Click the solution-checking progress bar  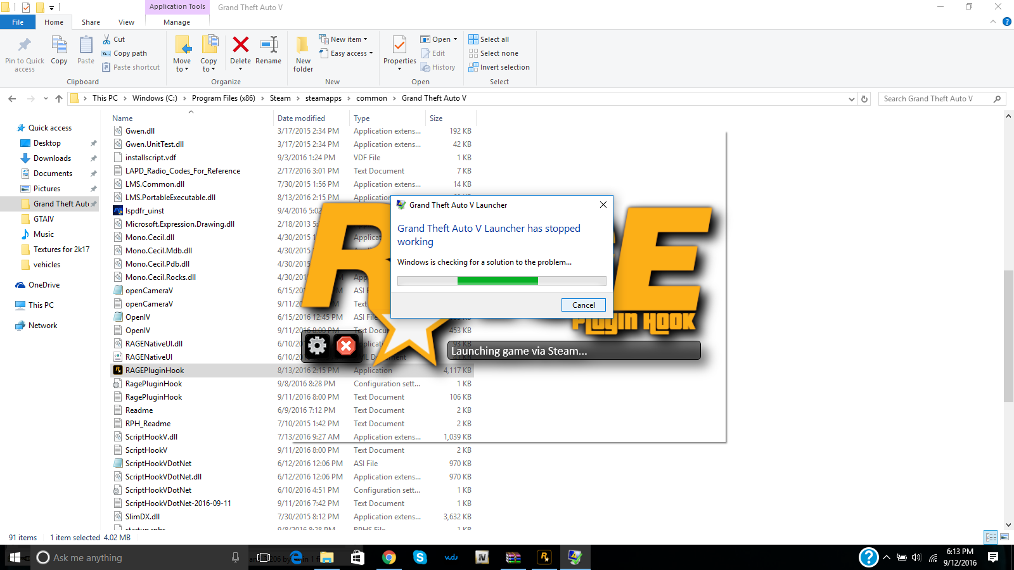click(x=501, y=281)
